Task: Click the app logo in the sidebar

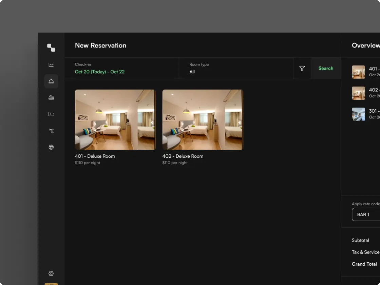Action: click(51, 48)
